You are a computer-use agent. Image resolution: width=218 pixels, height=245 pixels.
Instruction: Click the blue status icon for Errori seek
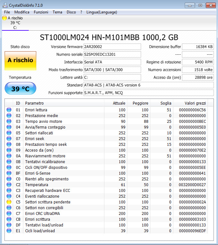tap(9, 138)
